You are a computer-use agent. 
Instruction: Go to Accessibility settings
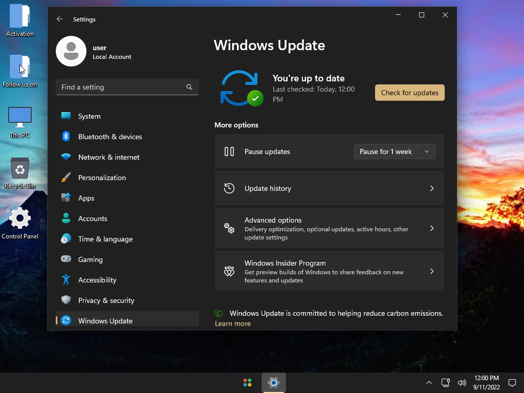pyautogui.click(x=127, y=279)
